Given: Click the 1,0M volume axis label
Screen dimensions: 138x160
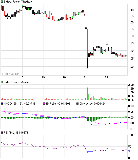Looking at the screenshot, I should (131, 92).
